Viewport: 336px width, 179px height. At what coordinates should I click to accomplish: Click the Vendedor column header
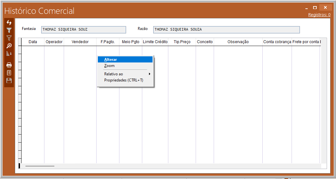pos(80,42)
